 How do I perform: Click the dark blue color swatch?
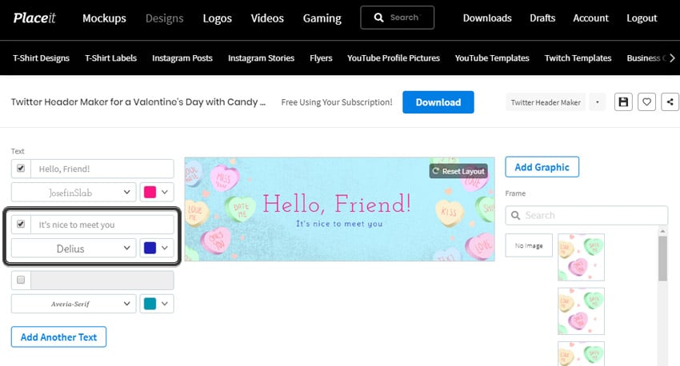coord(150,248)
